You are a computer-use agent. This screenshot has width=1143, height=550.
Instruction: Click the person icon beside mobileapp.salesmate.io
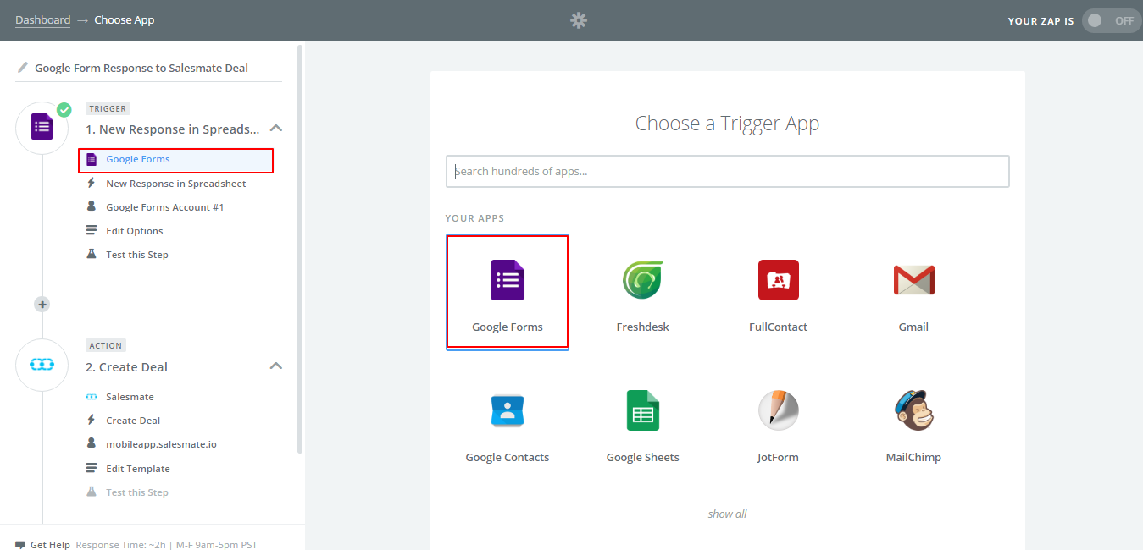click(92, 443)
